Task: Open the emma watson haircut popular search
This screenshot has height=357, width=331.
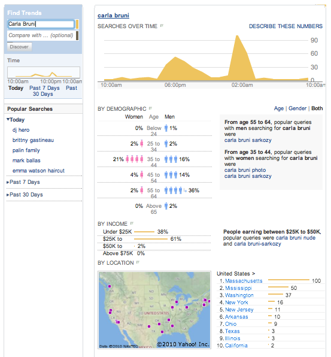Action: tap(38, 171)
